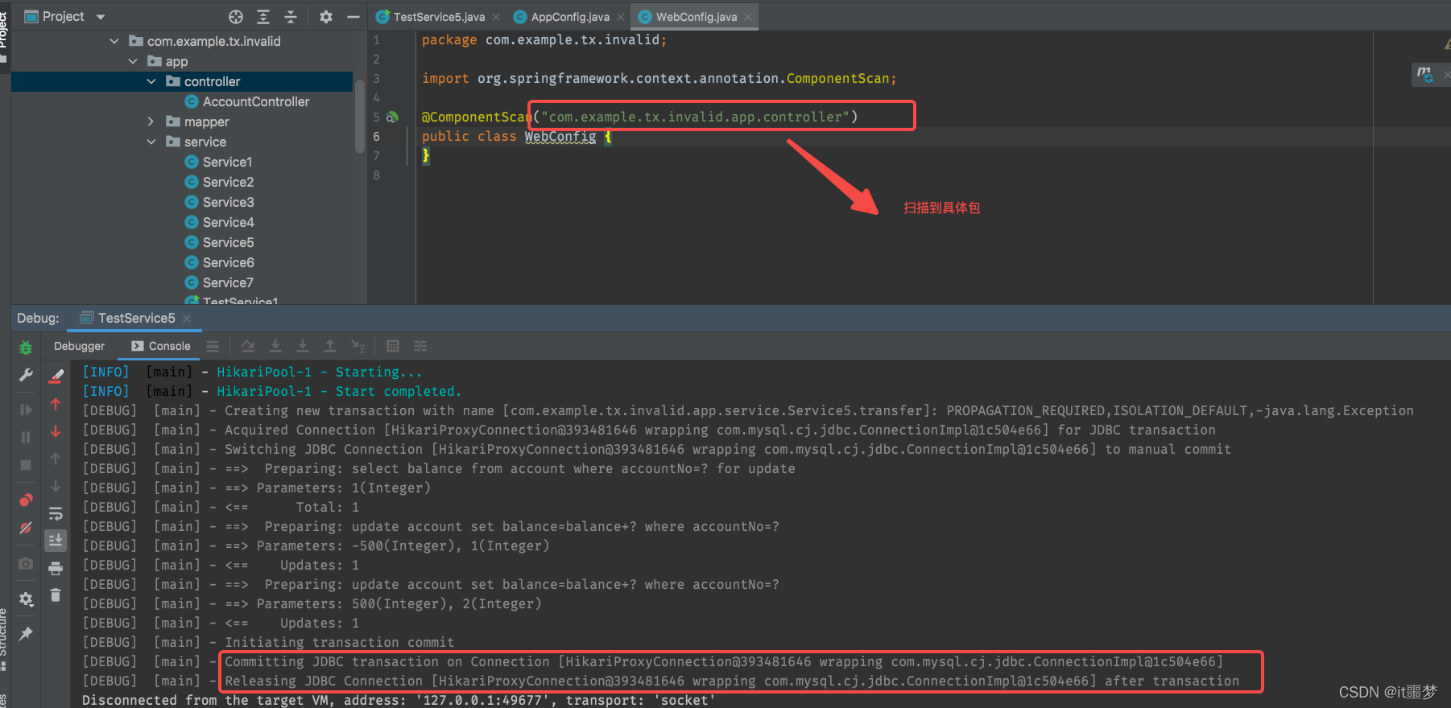Select Service5 class in tree
Image resolution: width=1451 pixels, height=708 pixels.
(x=219, y=242)
